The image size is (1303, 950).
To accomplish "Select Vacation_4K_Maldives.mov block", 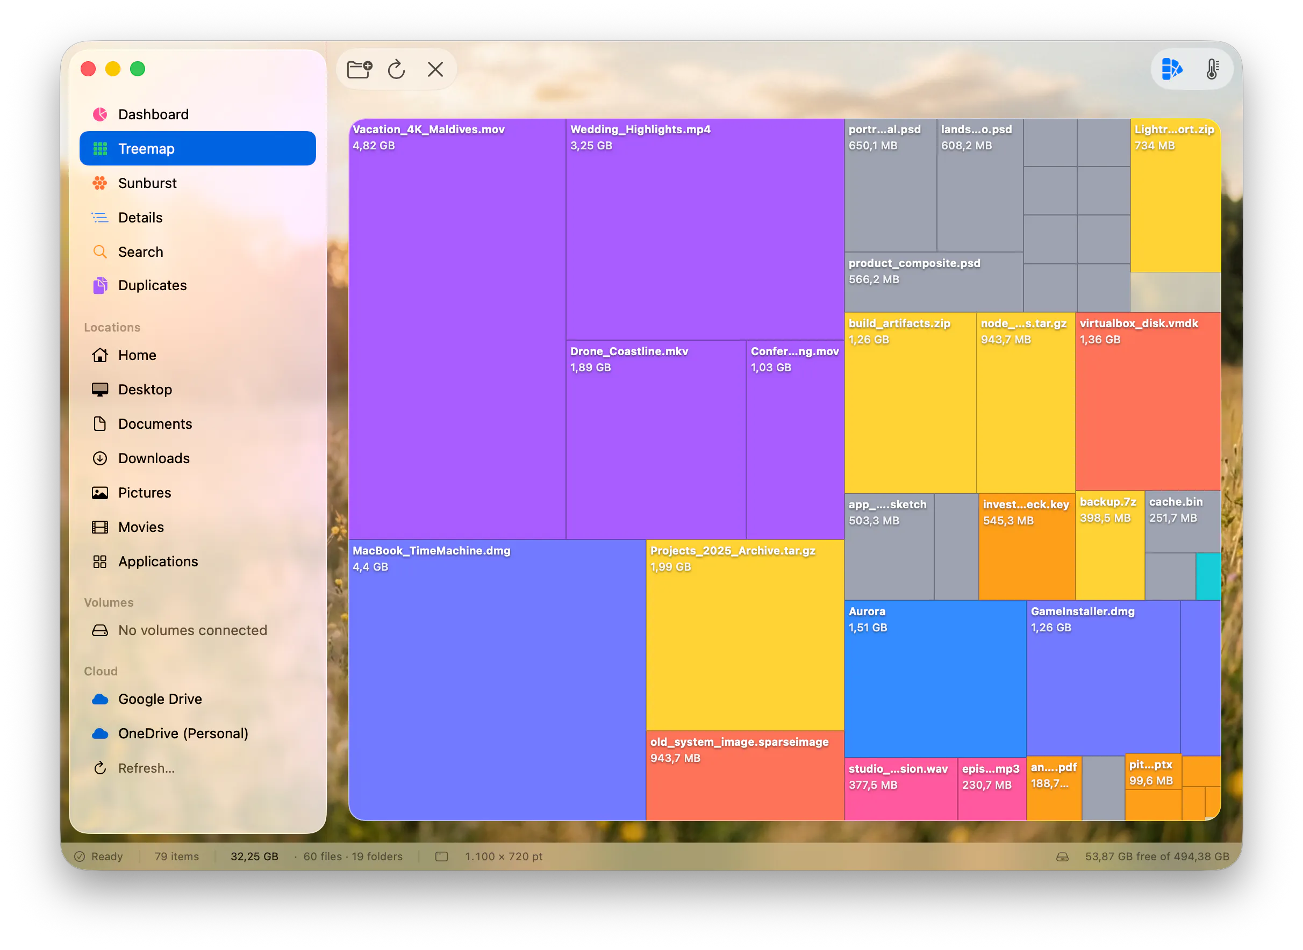I will 457,329.
